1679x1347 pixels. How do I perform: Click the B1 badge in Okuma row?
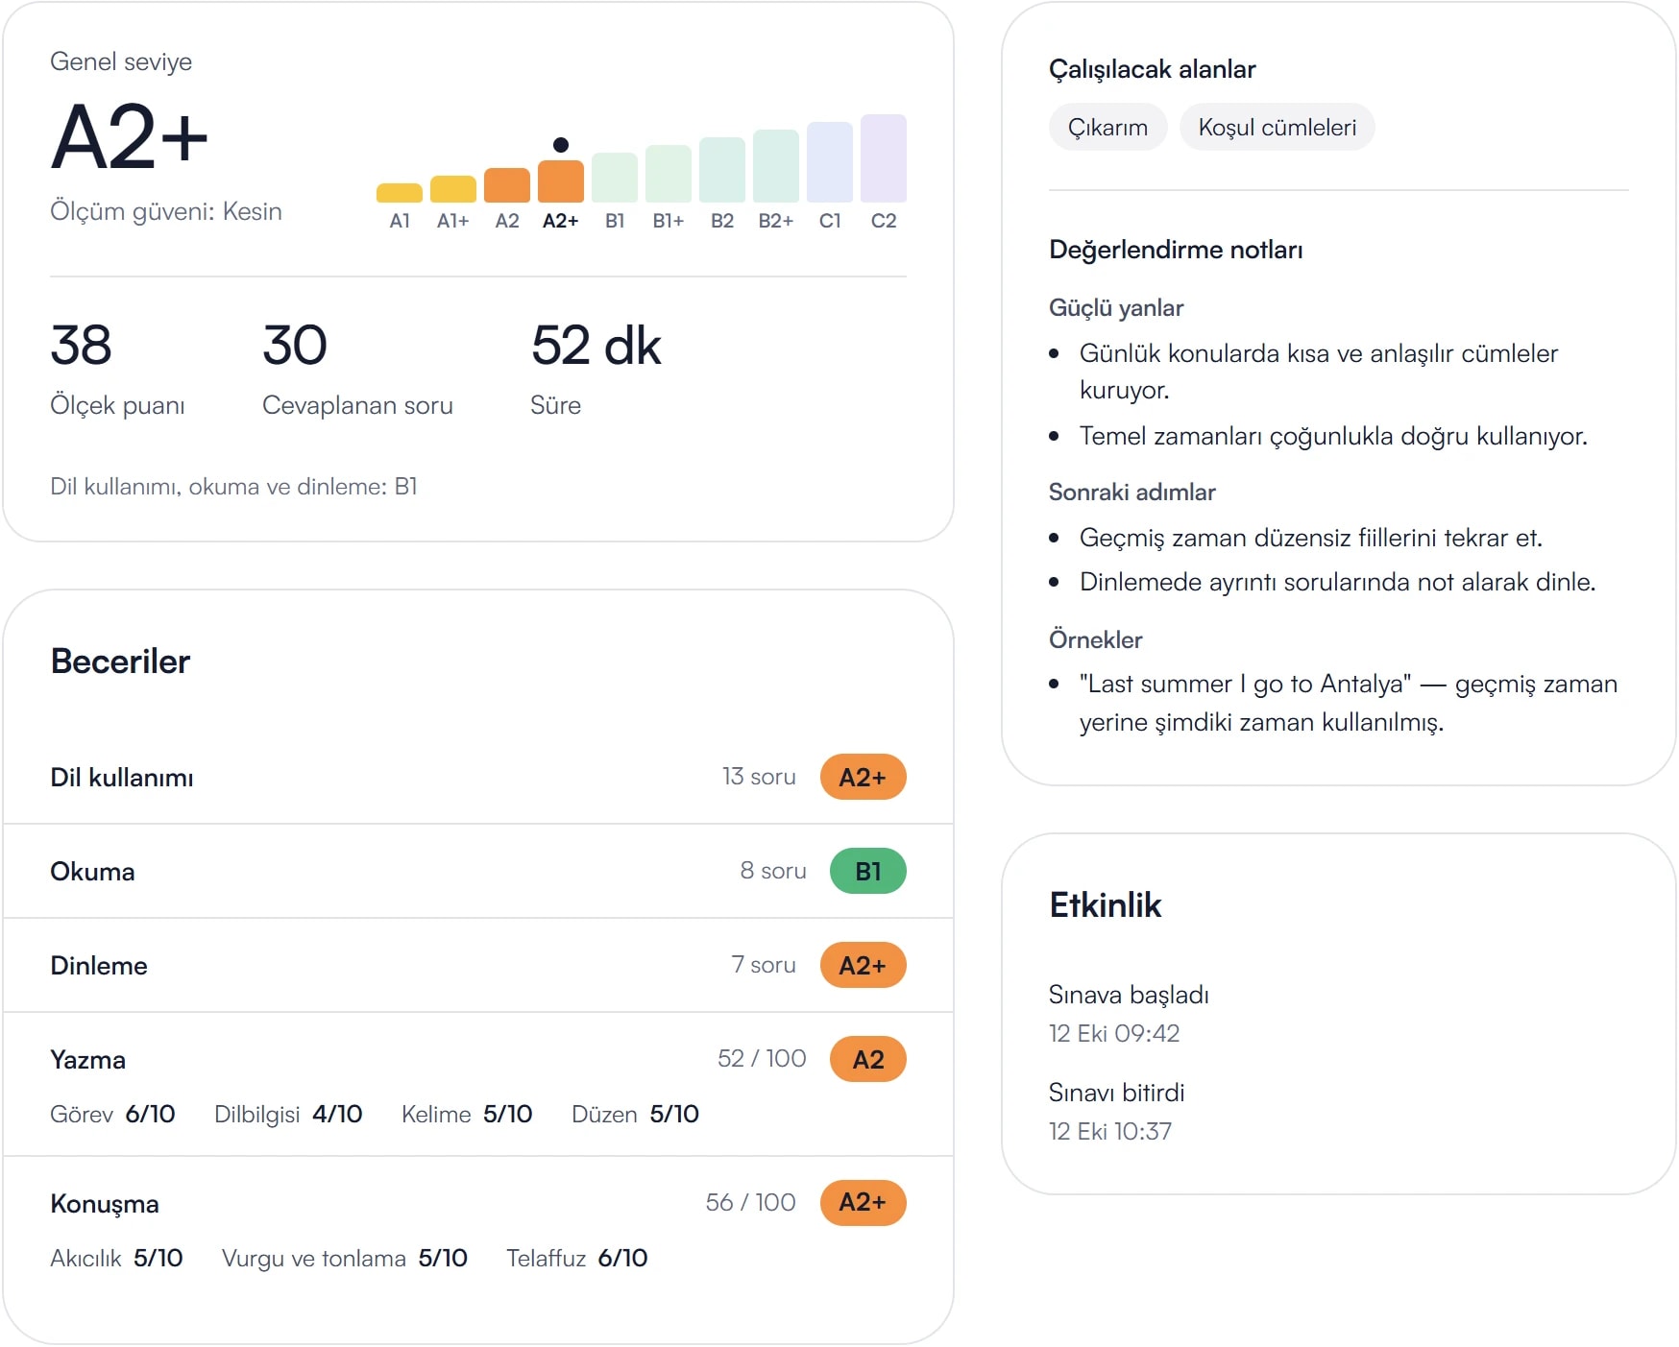(867, 871)
